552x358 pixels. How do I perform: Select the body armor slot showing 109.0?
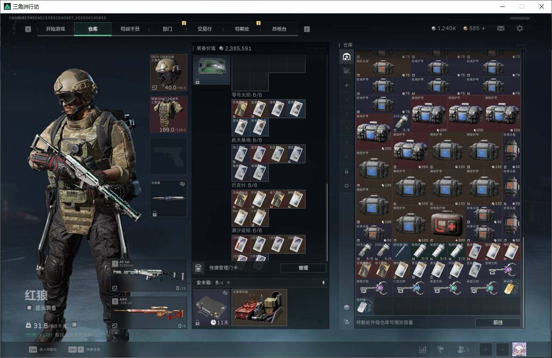click(x=168, y=114)
